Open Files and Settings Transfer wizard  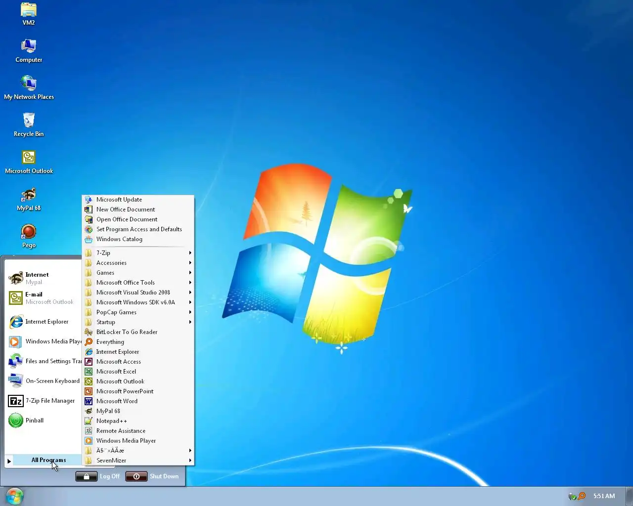[43, 361]
